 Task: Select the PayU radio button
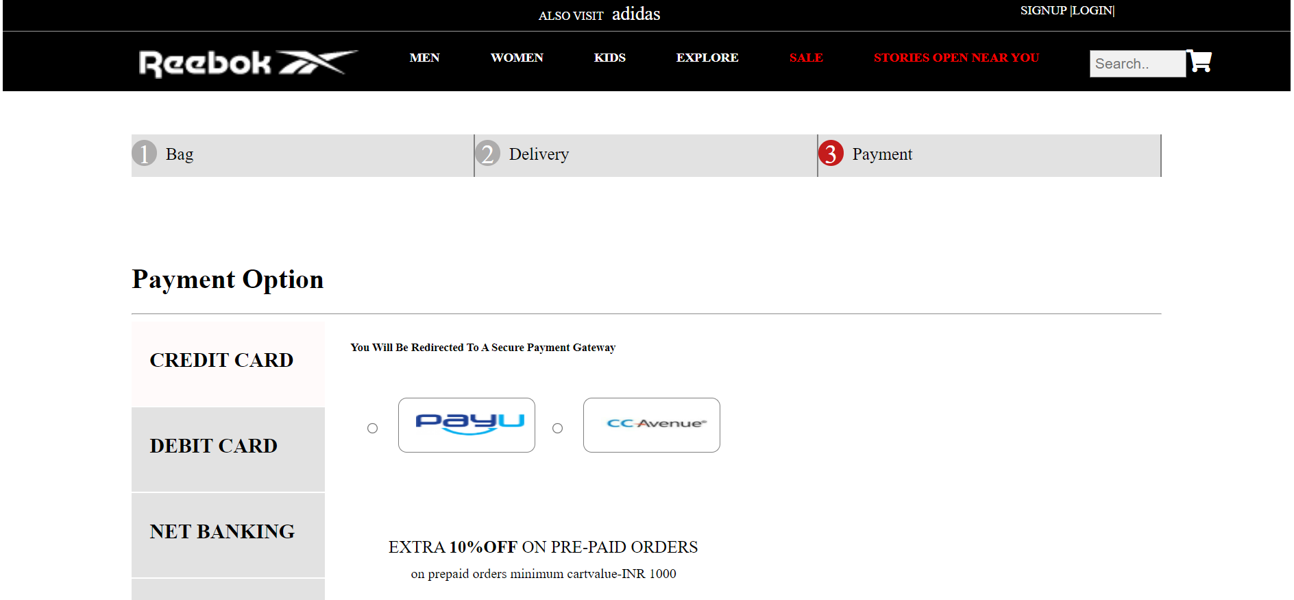point(373,429)
